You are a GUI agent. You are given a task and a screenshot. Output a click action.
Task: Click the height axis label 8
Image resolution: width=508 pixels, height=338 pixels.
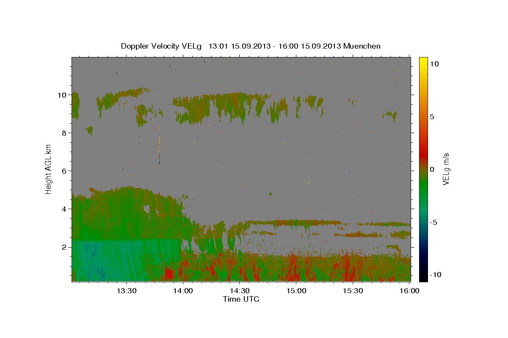pyautogui.click(x=65, y=133)
